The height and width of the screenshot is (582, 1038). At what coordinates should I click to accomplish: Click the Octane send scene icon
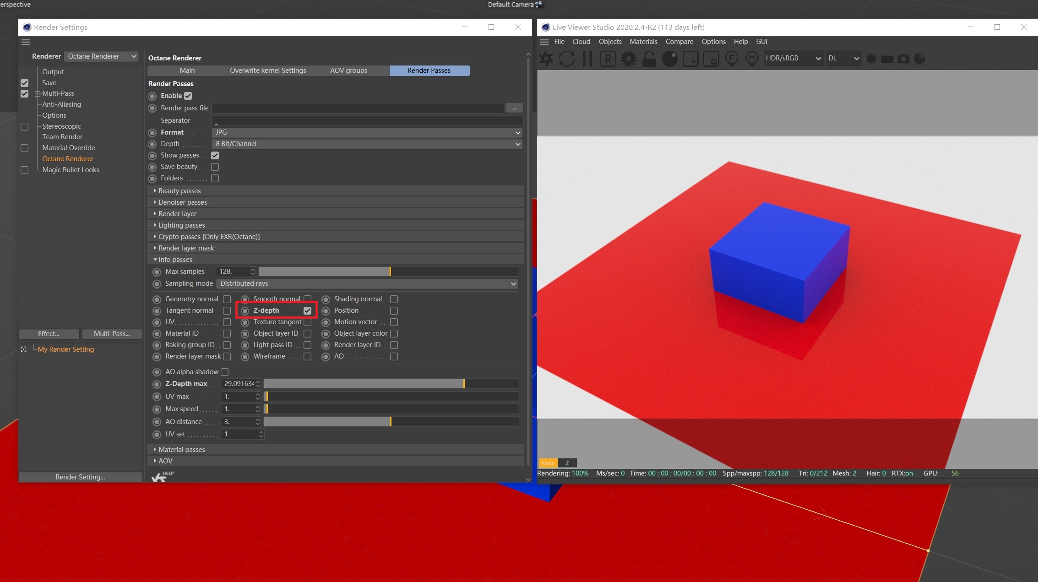point(546,59)
